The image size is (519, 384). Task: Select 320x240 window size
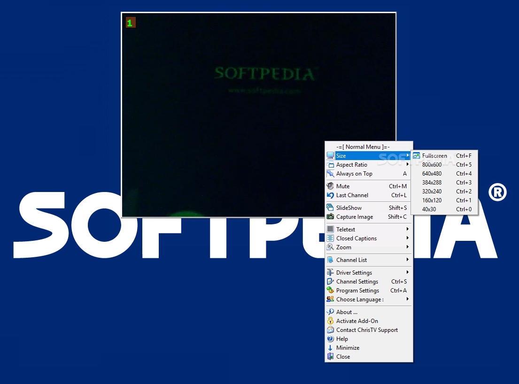point(444,191)
